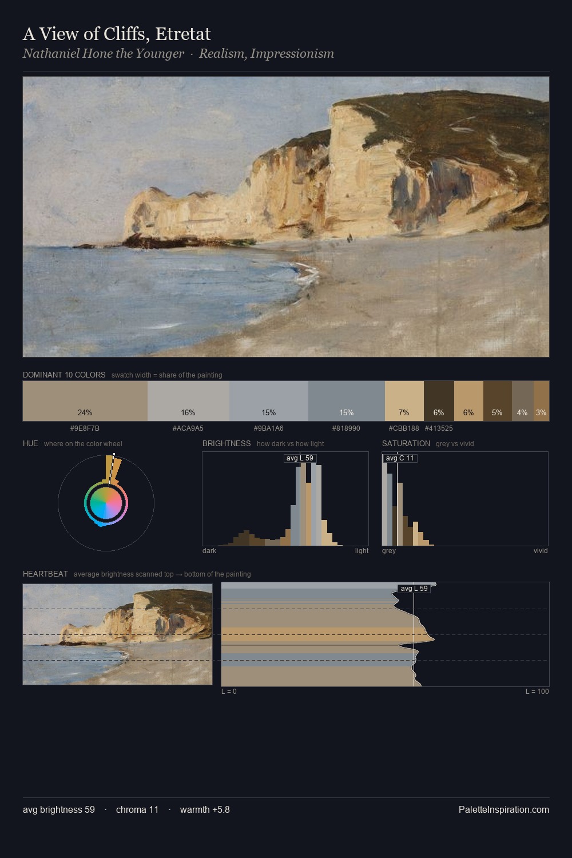Click the avg brightness 59 footer stat
572x858 pixels.
(x=59, y=809)
